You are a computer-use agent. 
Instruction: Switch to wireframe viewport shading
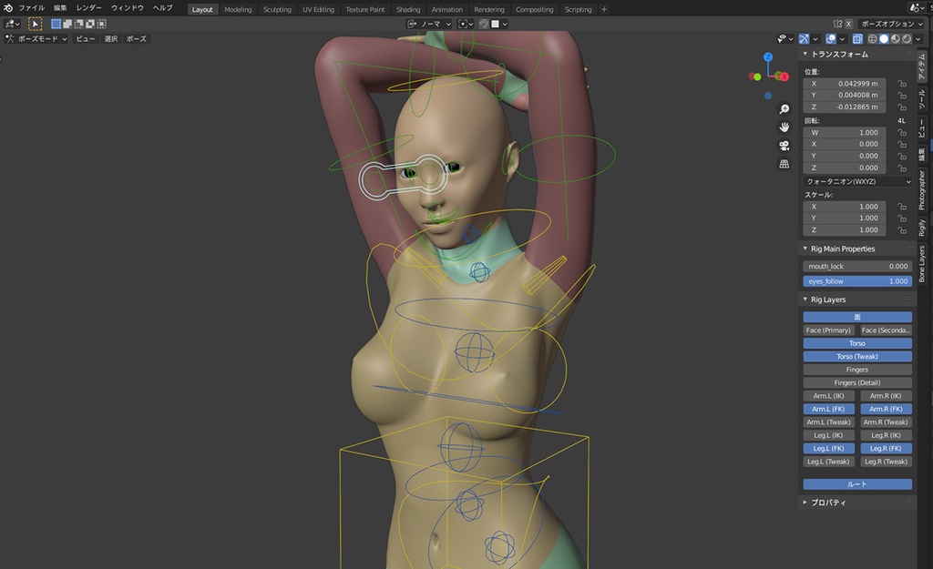point(873,38)
